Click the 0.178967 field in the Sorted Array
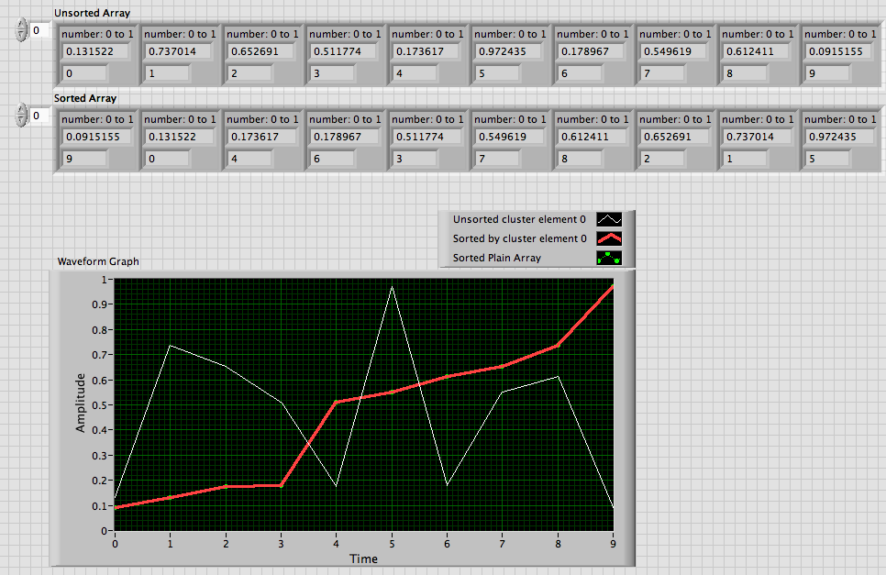Viewport: 886px width, 575px height. (343, 137)
